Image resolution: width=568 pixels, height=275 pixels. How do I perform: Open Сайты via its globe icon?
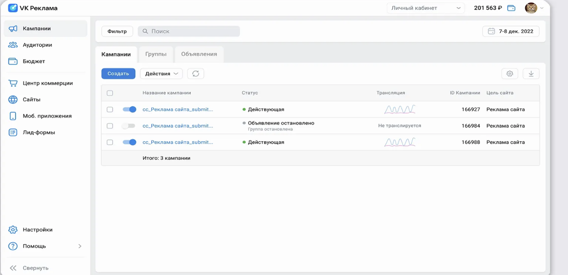coord(13,99)
